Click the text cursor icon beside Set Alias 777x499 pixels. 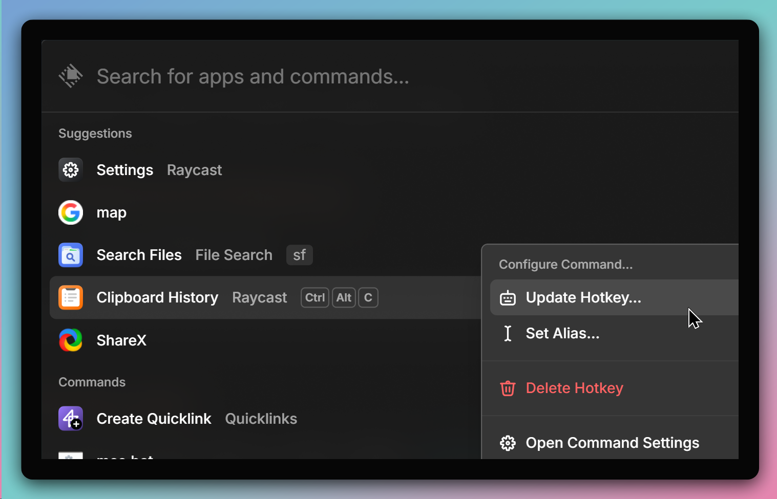[x=508, y=333]
